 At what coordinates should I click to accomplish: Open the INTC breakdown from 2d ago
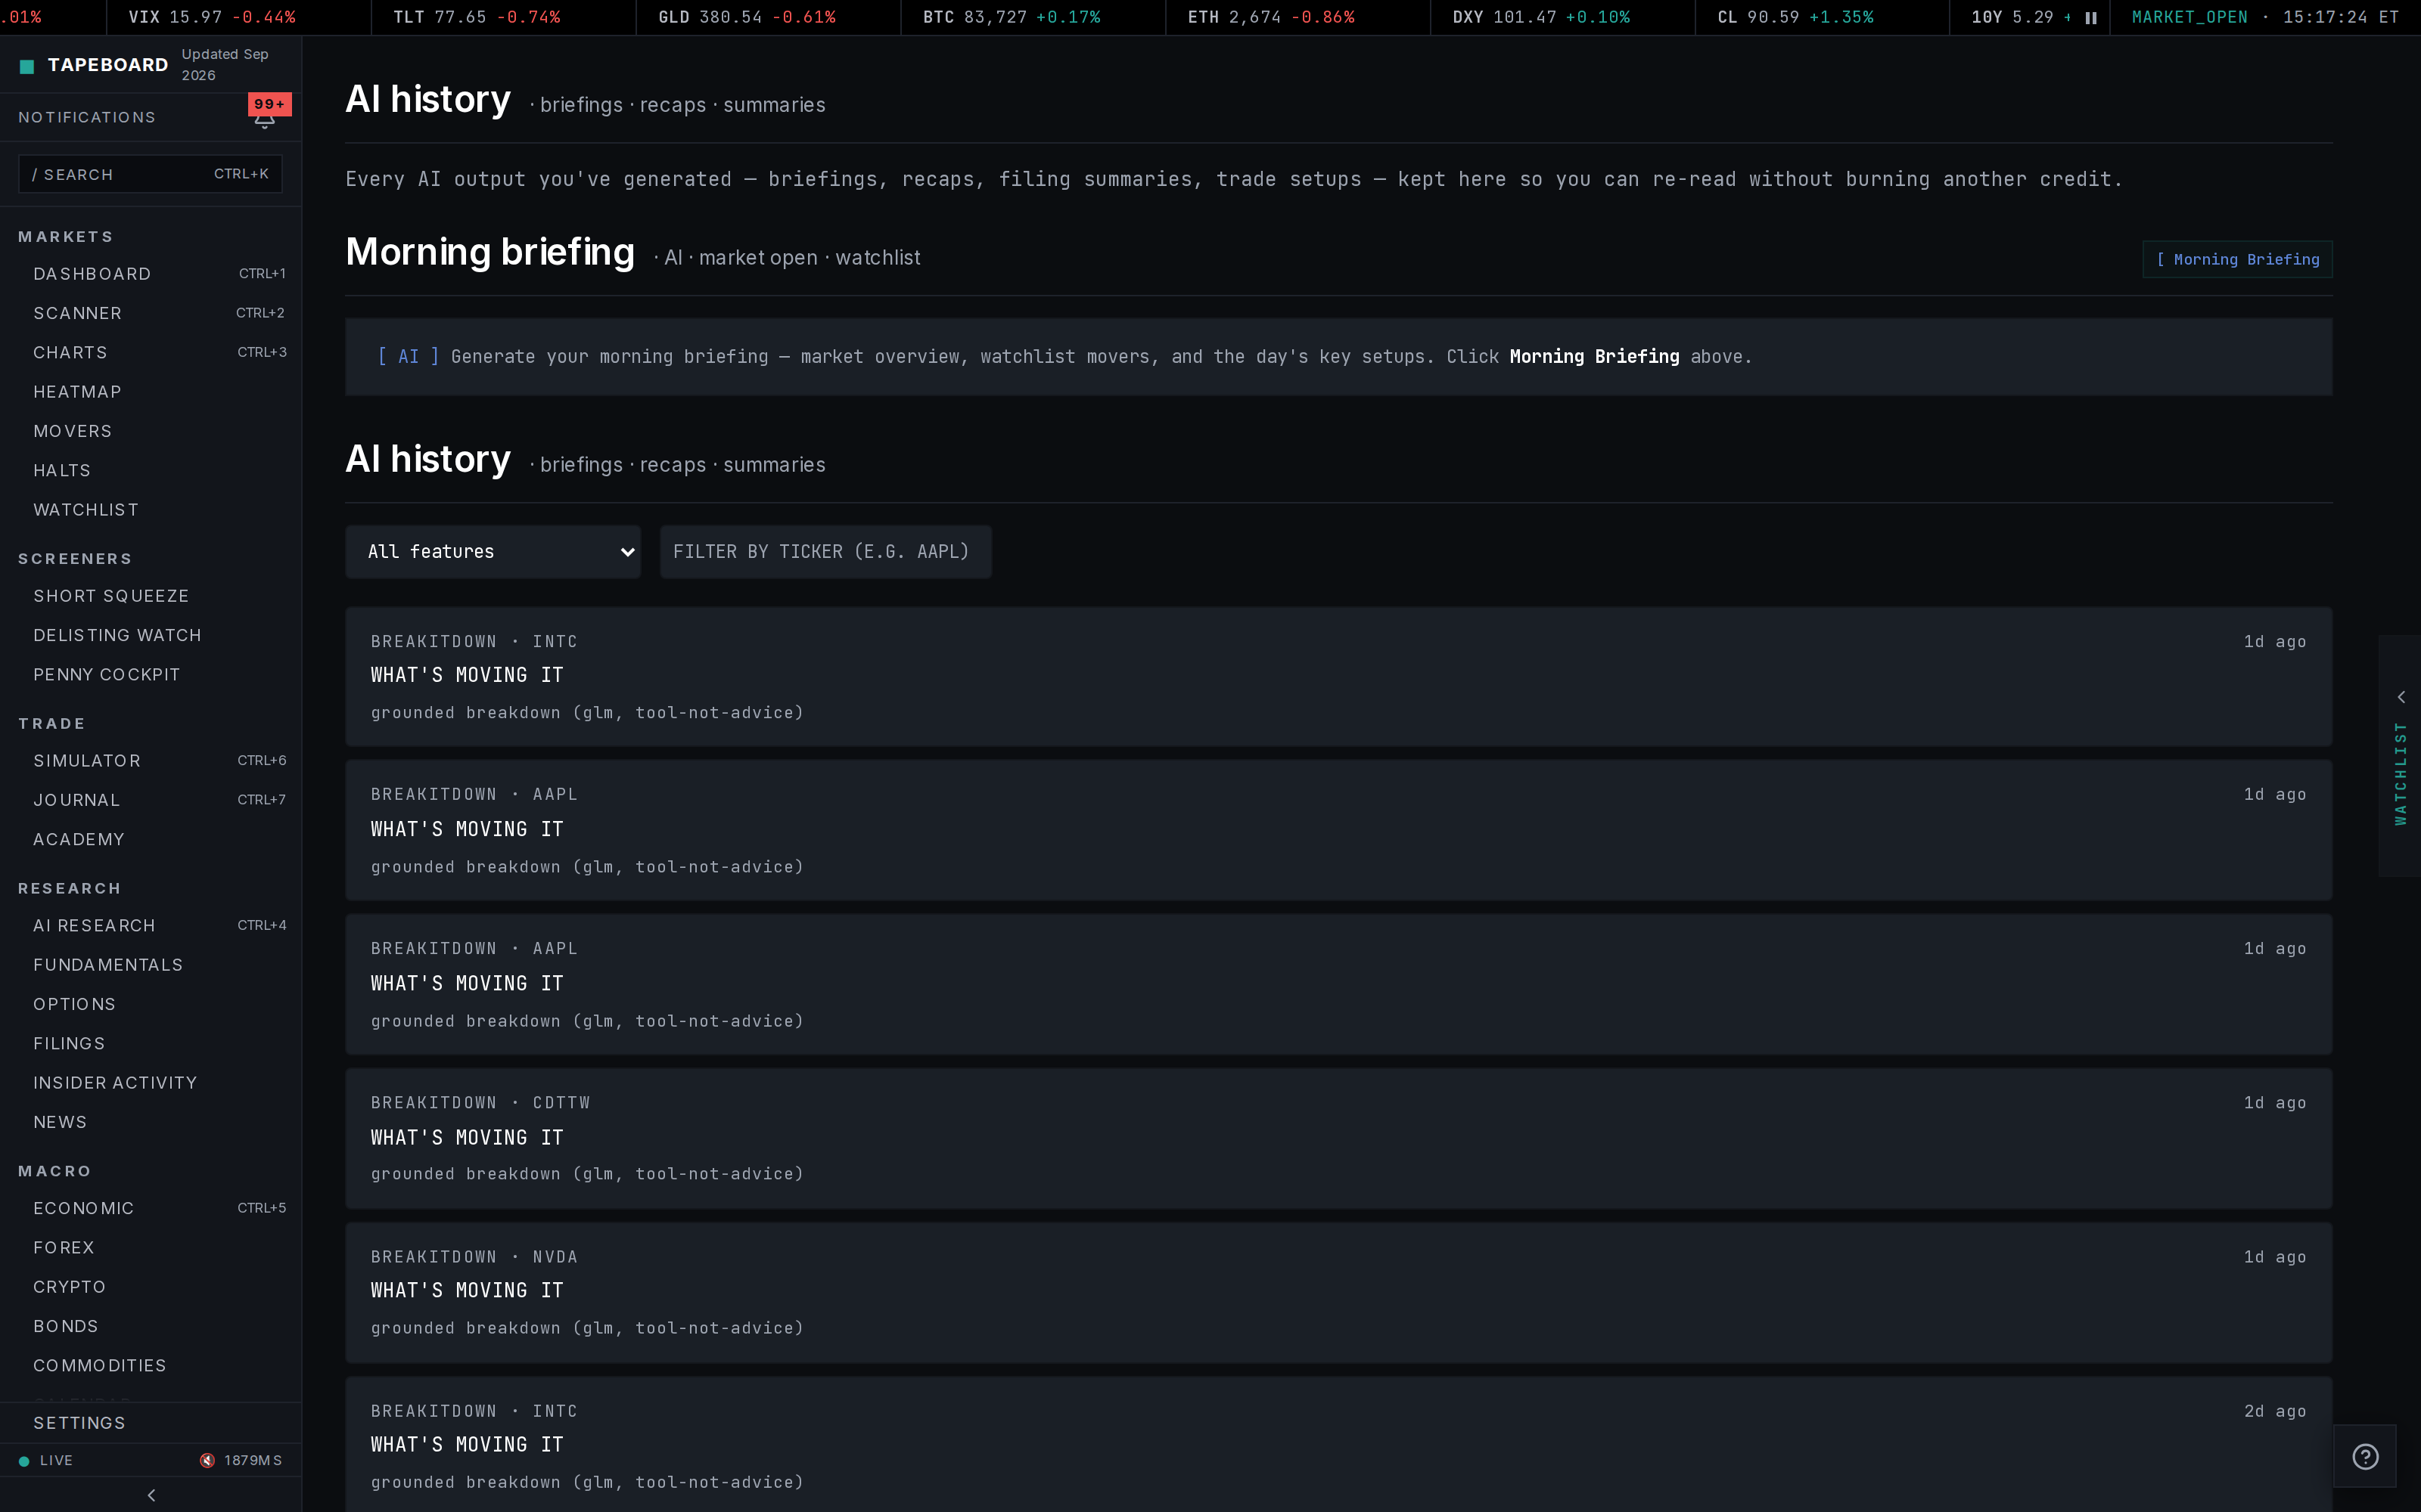[1338, 1445]
